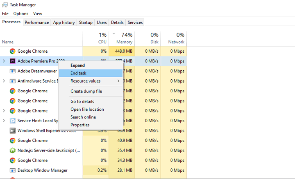Sort processes by CPU column
295x179 pixels.
102,42
